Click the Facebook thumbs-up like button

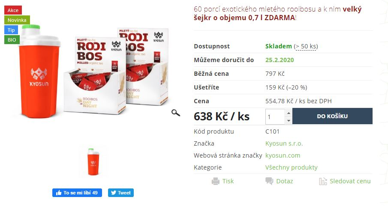pos(77,193)
